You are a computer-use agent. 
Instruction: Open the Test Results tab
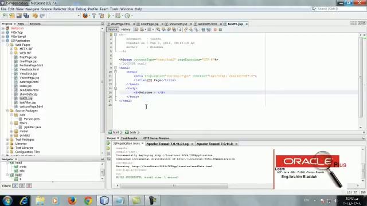[x=129, y=138]
